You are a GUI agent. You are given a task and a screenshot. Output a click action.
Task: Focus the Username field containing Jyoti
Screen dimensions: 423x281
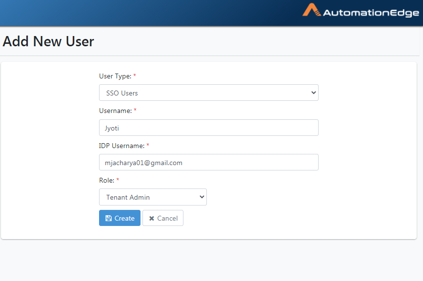click(x=208, y=128)
